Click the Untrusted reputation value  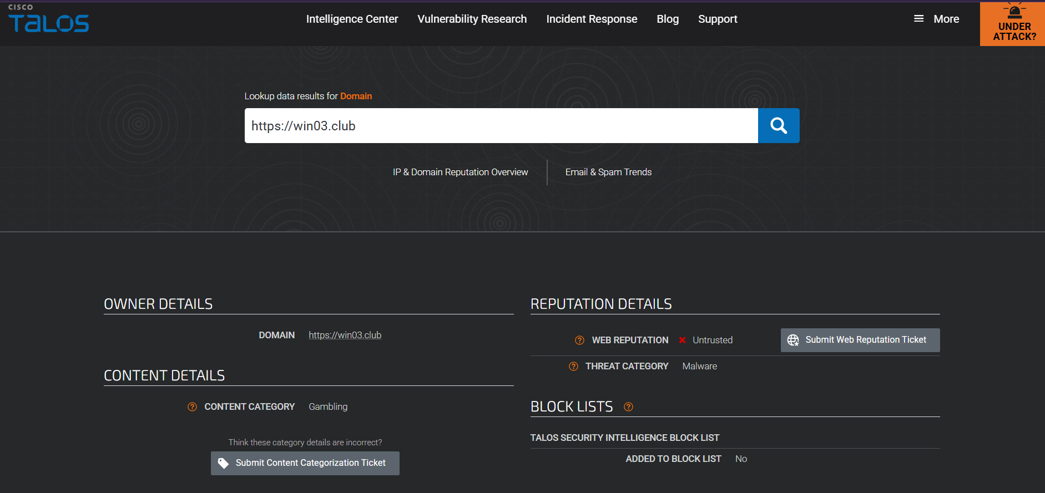pyautogui.click(x=713, y=340)
